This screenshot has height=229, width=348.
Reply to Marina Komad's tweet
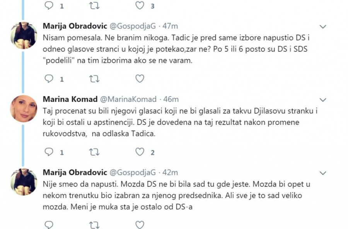pyautogui.click(x=49, y=152)
